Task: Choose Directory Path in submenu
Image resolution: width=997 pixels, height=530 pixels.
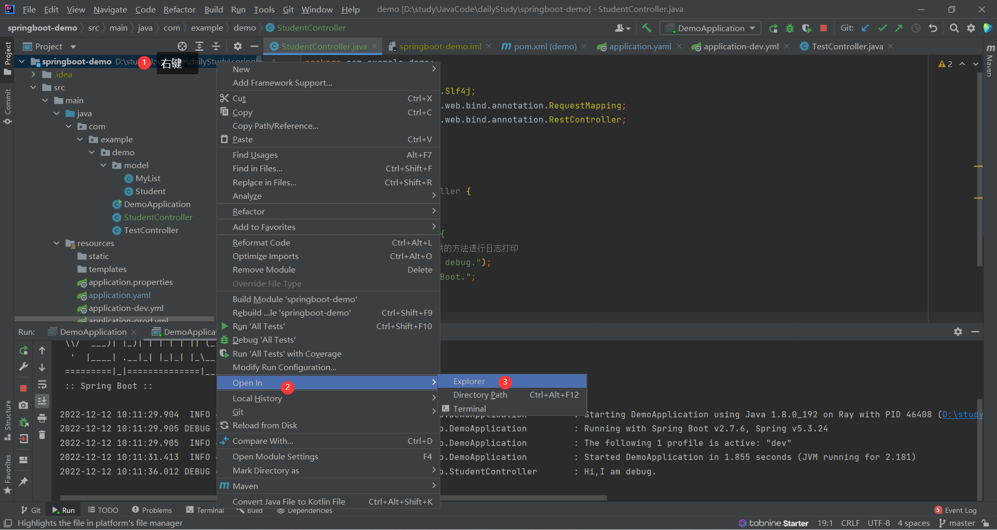Action: [513, 395]
